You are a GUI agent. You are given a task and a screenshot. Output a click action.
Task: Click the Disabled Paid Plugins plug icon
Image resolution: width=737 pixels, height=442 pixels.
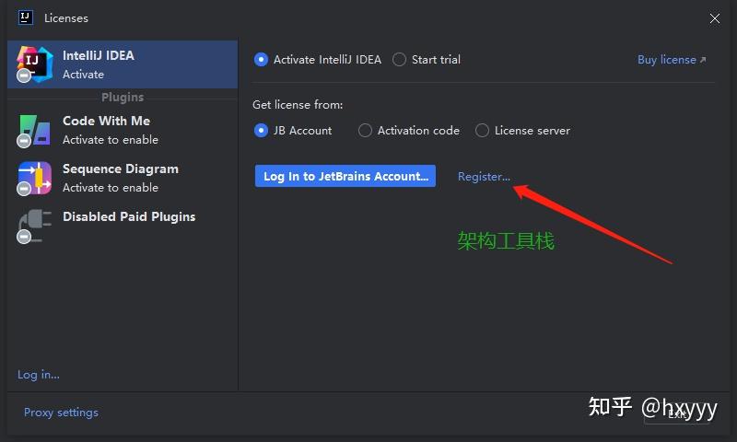click(x=34, y=225)
